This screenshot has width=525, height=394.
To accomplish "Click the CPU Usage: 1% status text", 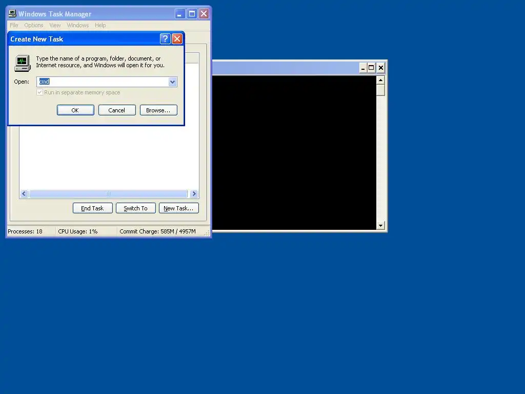I will coord(78,231).
